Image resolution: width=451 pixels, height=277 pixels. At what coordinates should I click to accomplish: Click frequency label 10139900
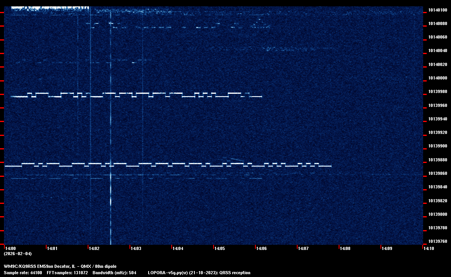(438, 146)
